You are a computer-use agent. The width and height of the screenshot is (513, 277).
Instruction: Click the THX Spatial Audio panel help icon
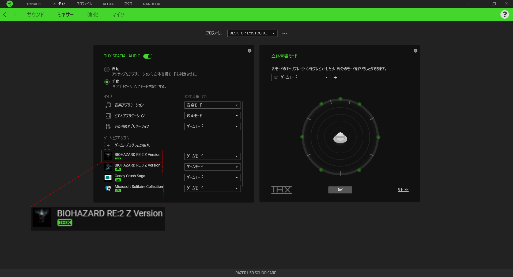[x=250, y=51]
